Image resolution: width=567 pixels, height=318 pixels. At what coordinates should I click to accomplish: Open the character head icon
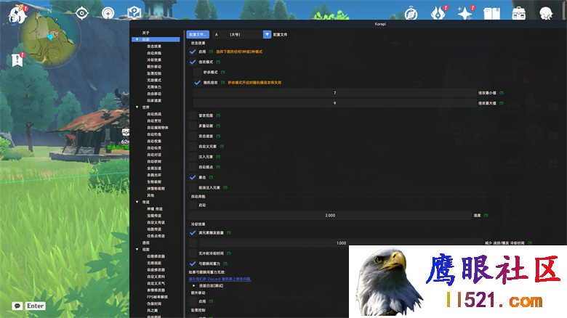click(x=546, y=14)
